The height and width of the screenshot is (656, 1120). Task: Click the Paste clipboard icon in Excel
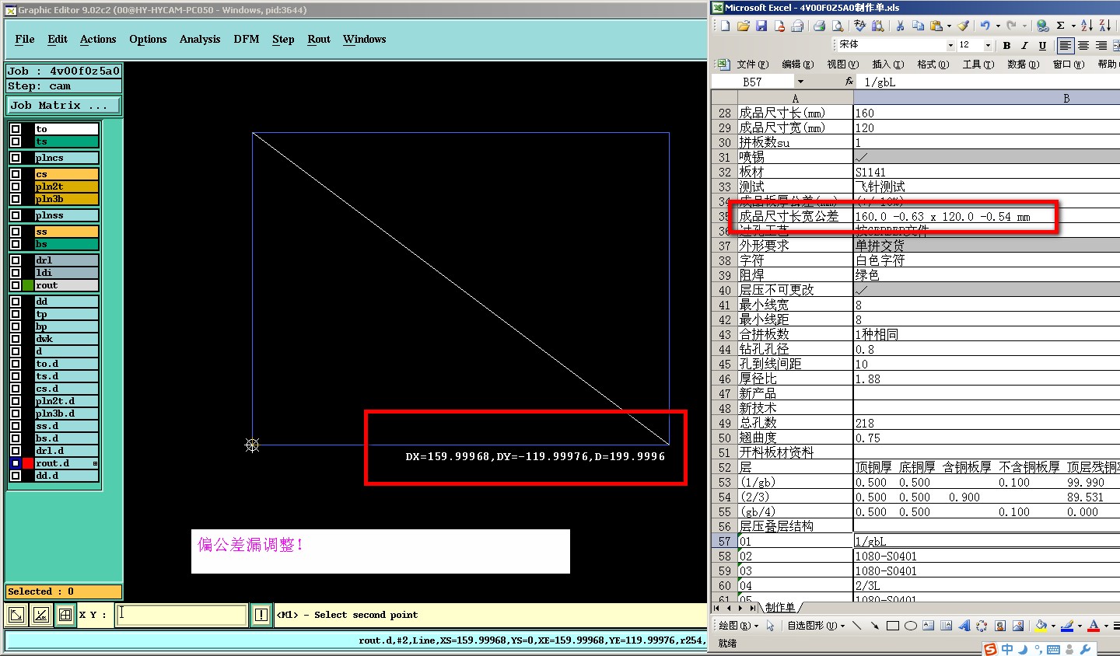[x=936, y=26]
